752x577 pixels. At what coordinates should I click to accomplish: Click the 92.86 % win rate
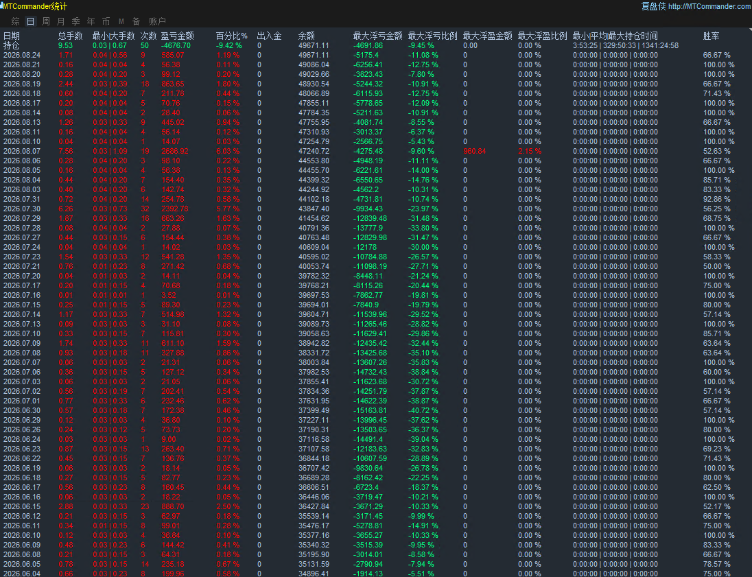pyautogui.click(x=716, y=199)
